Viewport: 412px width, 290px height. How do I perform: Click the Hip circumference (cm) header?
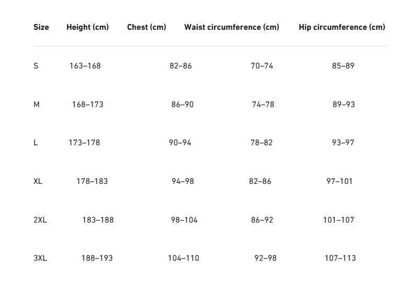click(342, 27)
